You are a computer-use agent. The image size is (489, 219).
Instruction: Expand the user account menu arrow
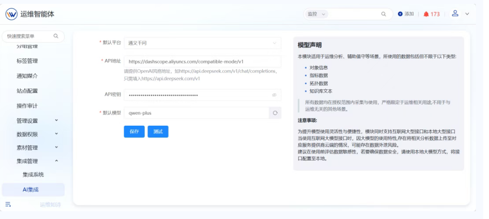pyautogui.click(x=467, y=14)
